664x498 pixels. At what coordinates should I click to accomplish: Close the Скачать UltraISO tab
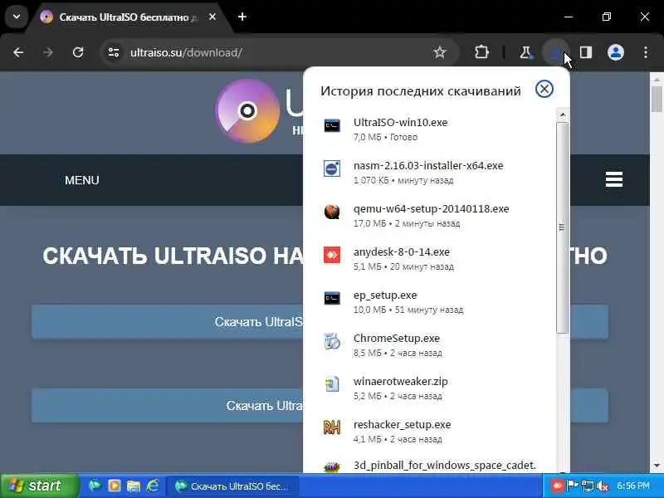point(212,17)
